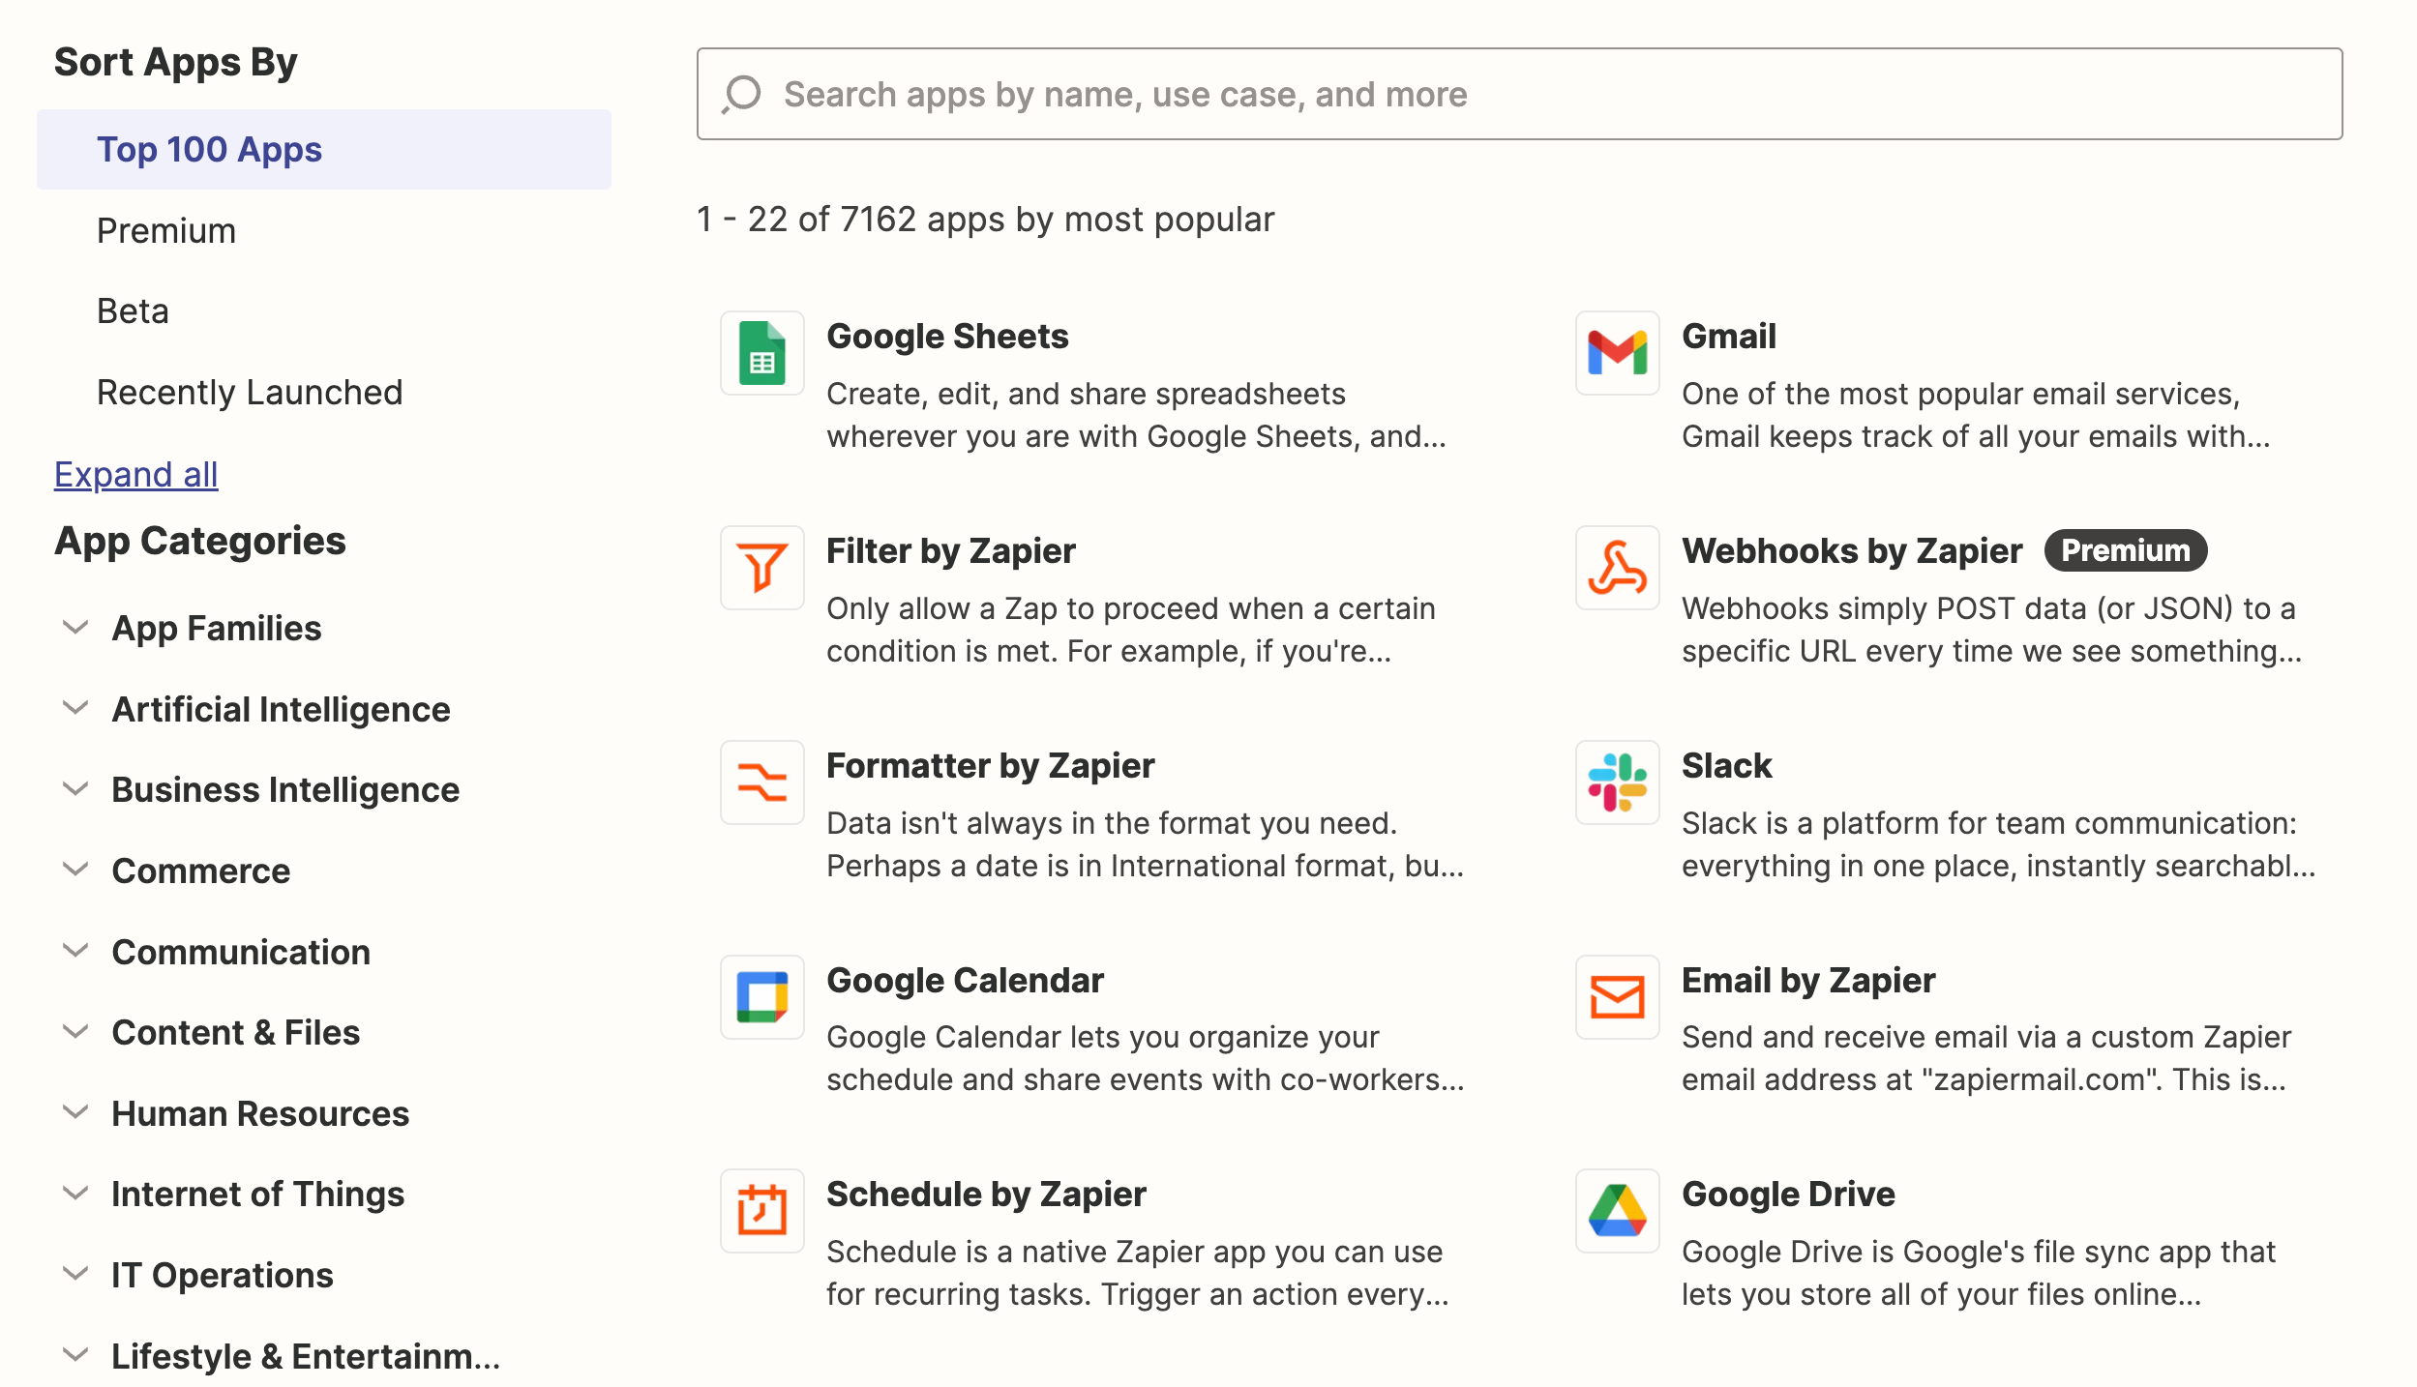The image size is (2417, 1387).
Task: Expand the App Families category
Action: coord(216,629)
